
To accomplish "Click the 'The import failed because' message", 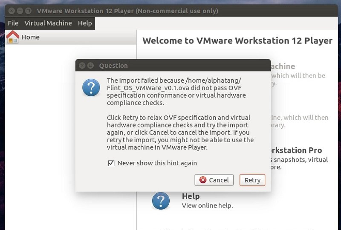I will tap(176, 92).
